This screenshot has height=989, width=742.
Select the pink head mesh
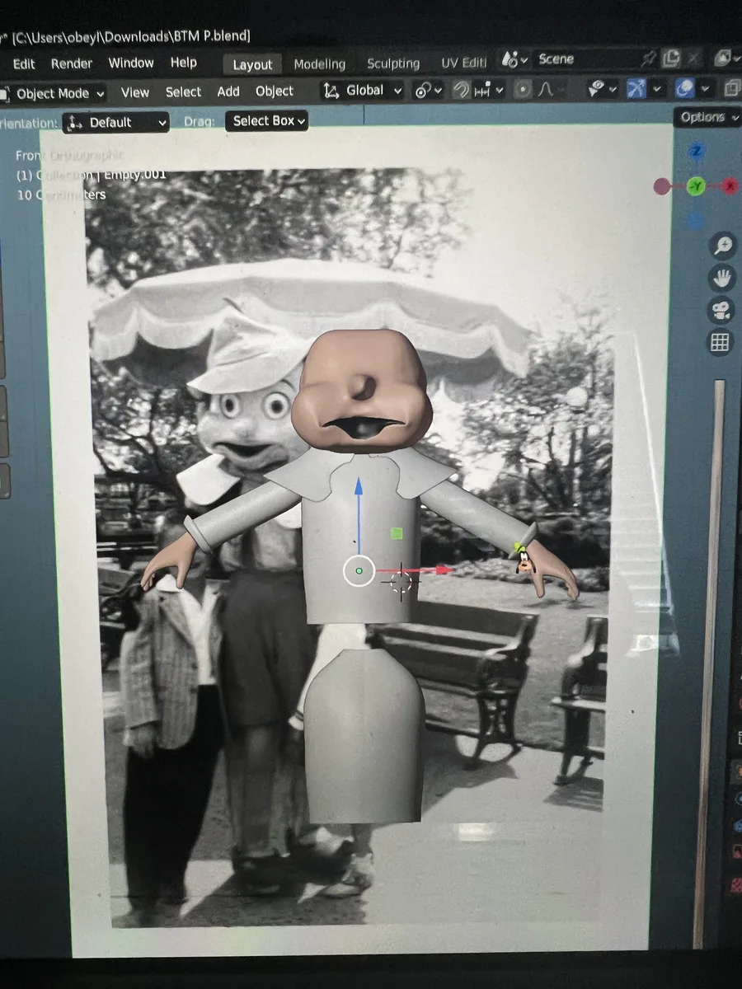[362, 392]
